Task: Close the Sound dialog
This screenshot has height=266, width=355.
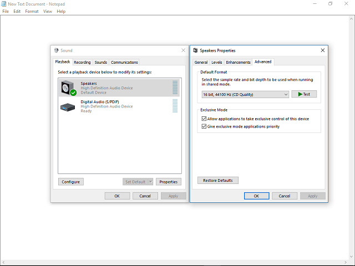Action: (x=184, y=50)
